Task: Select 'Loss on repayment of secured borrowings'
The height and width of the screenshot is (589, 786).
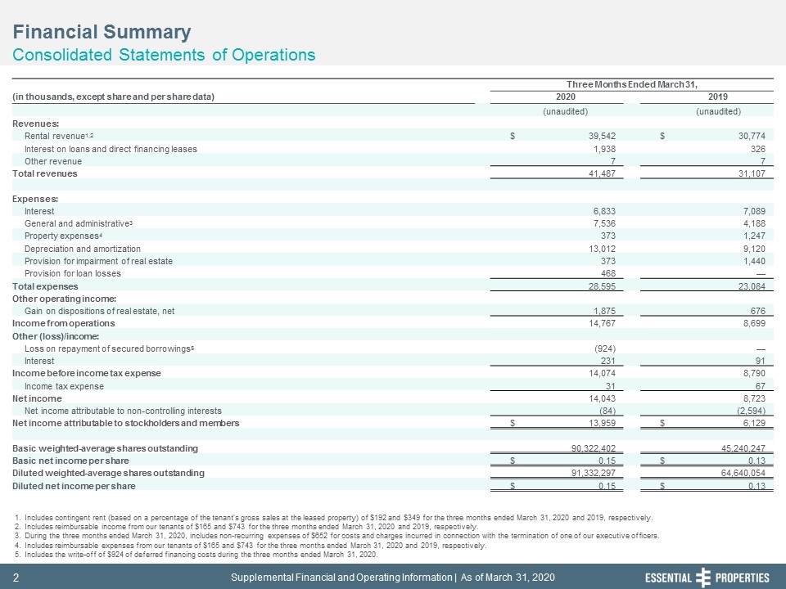Action: pos(109,348)
